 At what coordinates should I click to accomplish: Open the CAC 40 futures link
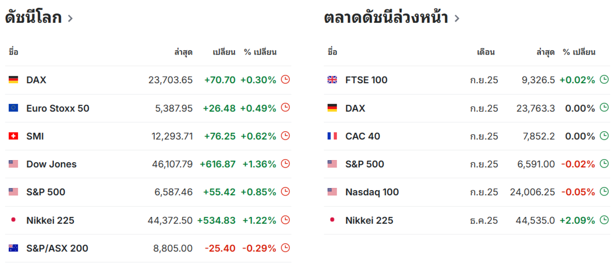tap(362, 136)
